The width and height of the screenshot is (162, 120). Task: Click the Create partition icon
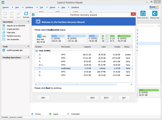[4, 29]
